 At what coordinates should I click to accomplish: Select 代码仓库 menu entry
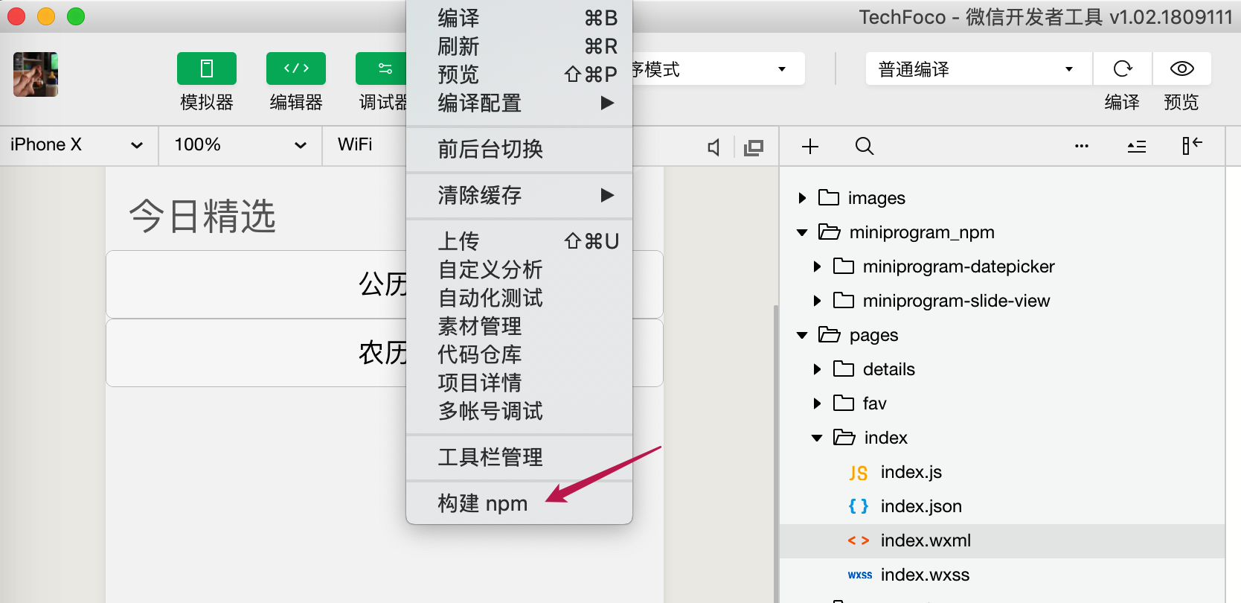coord(519,354)
